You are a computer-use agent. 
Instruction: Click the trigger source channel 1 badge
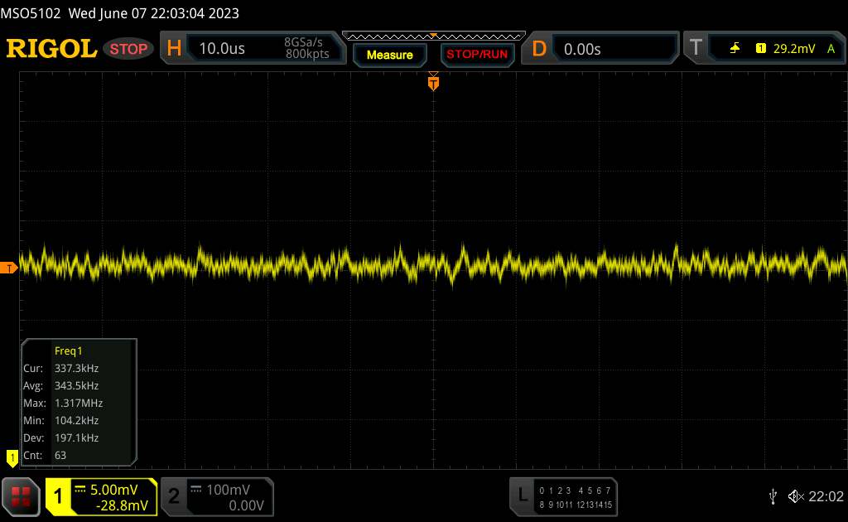coord(760,49)
